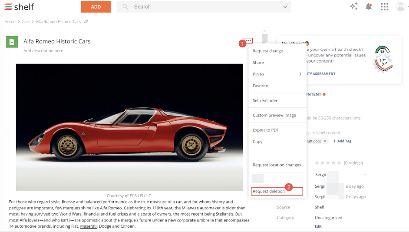The width and height of the screenshot is (409, 232).
Task: Click the Courtesy of FCA US LLC caption
Action: pos(129,196)
